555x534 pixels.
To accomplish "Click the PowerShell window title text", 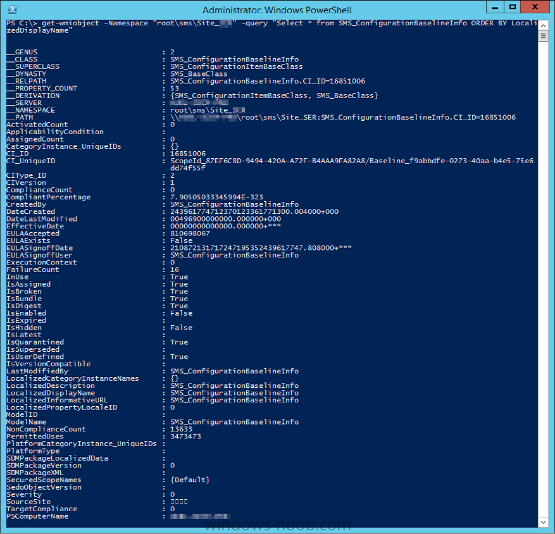I will (x=277, y=10).
